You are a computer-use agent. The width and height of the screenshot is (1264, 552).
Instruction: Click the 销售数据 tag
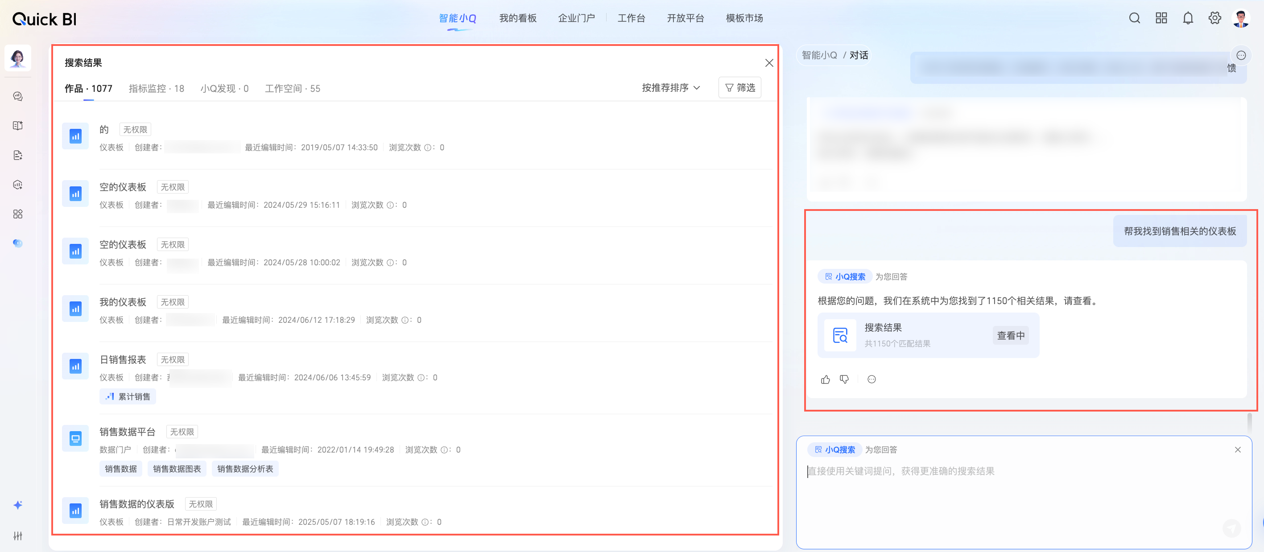(121, 469)
